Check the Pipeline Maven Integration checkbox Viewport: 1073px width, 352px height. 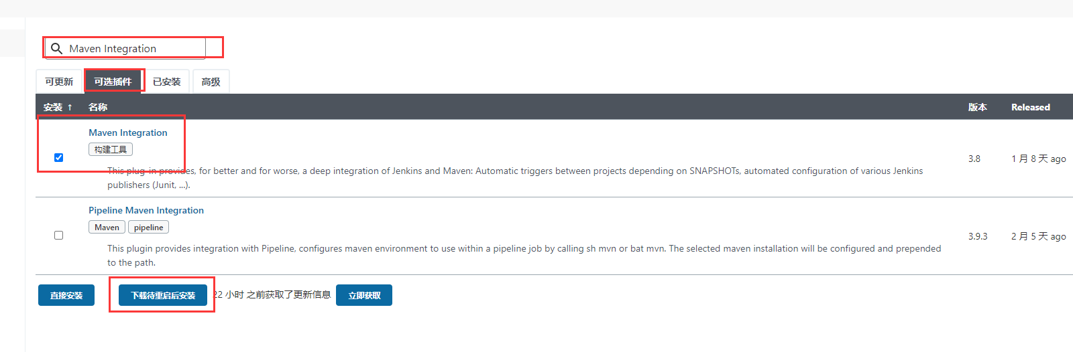coord(58,236)
